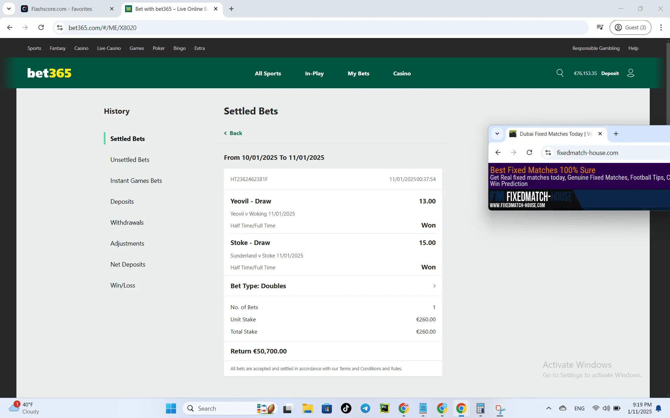Click the Windows Start button
The image size is (670, 418).
pos(171,408)
